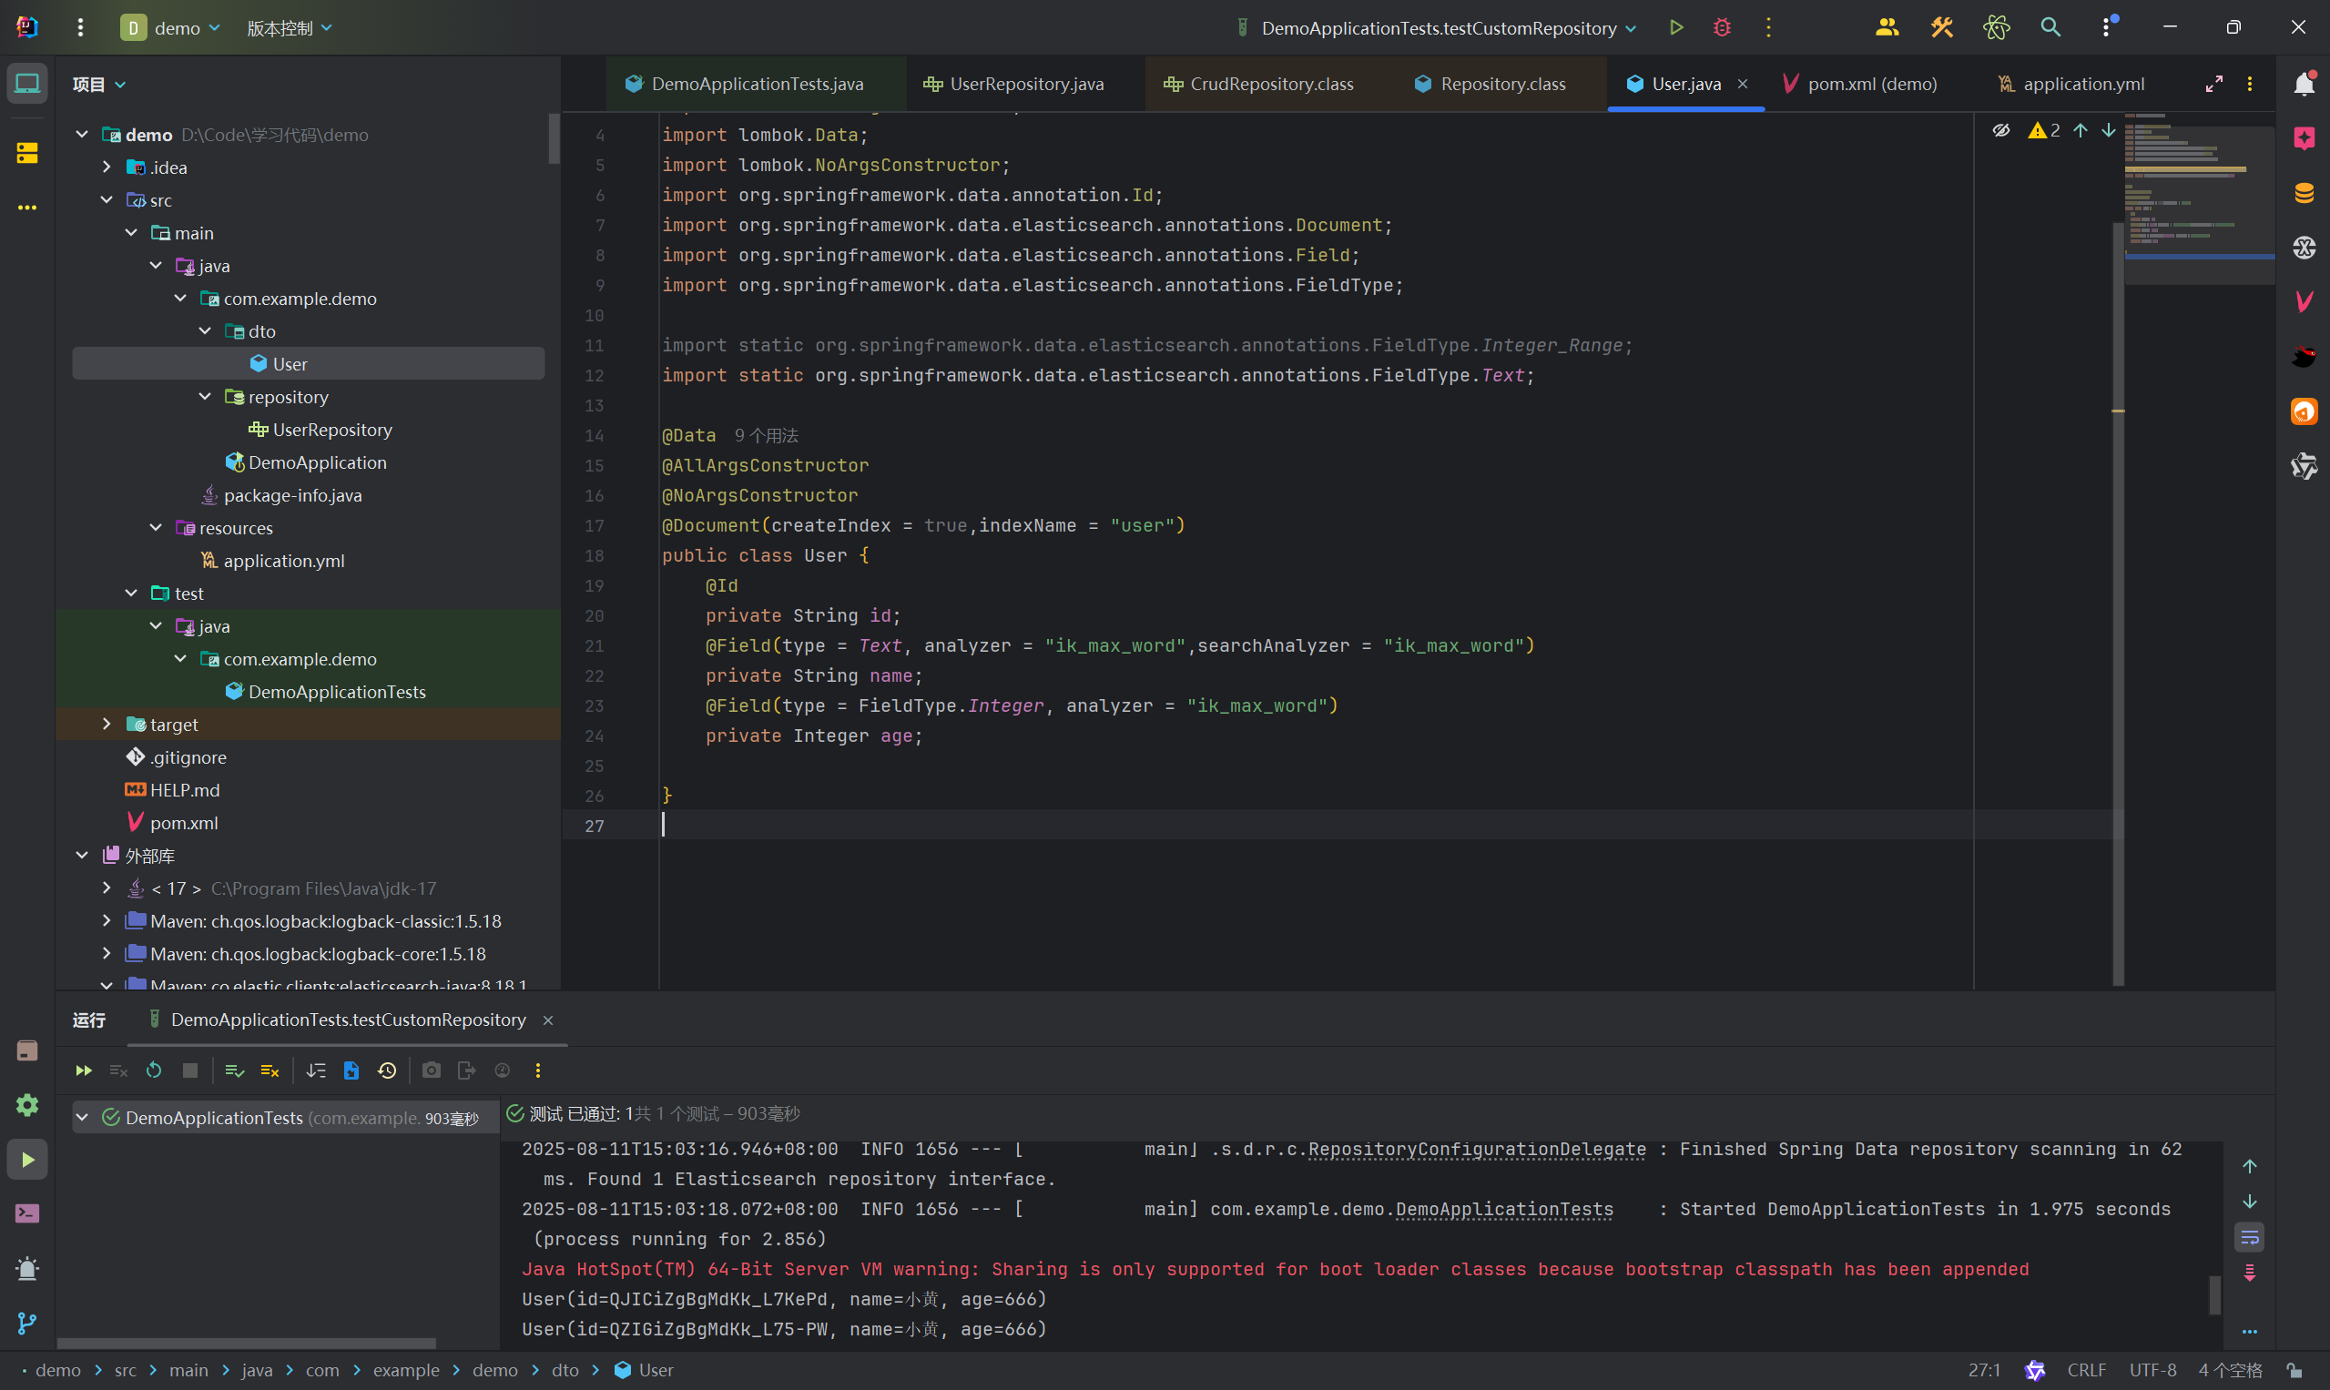
Task: Sort test results alphabetically
Action: (x=316, y=1070)
